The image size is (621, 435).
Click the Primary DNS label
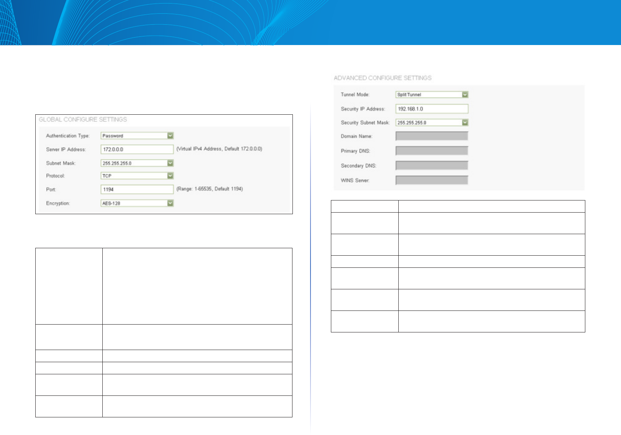(356, 151)
